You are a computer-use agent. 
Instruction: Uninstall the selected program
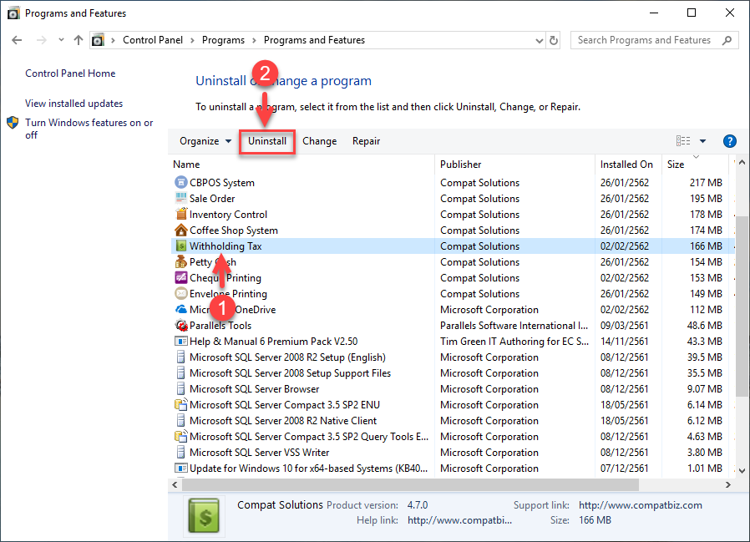click(x=267, y=141)
